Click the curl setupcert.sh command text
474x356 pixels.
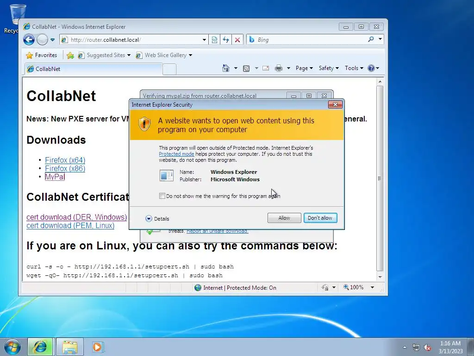pos(130,267)
